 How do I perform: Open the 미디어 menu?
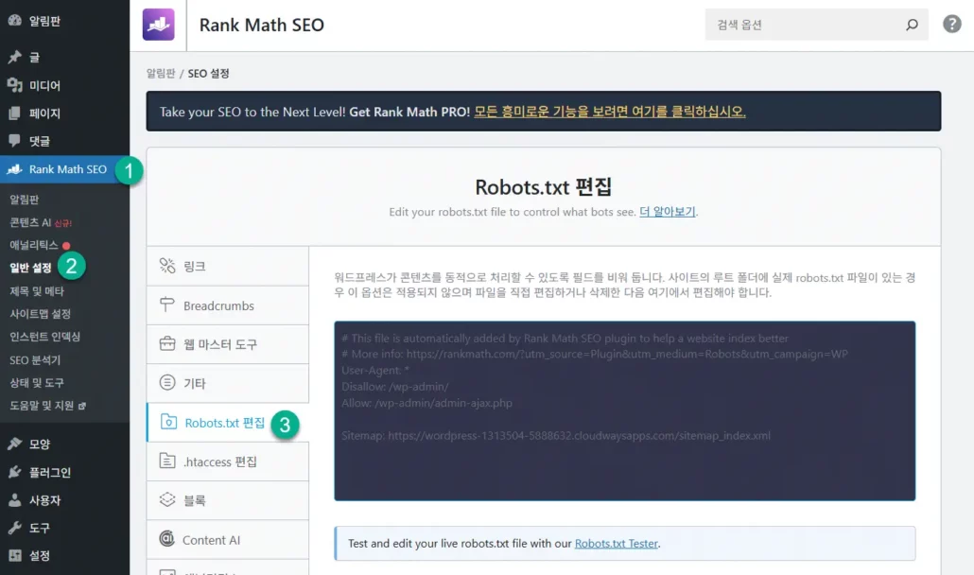point(64,85)
